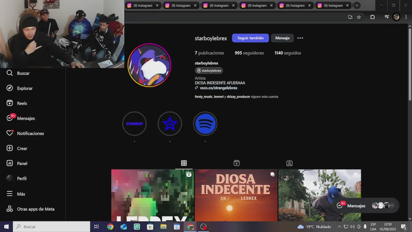Open the blue cap outdoor photo post

[320, 195]
